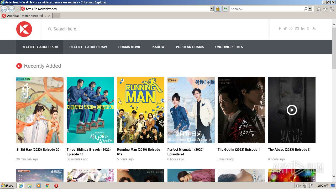Open the Tools gear menu
Screen dimensions: 336x189
pyautogui.click(x=332, y=9)
